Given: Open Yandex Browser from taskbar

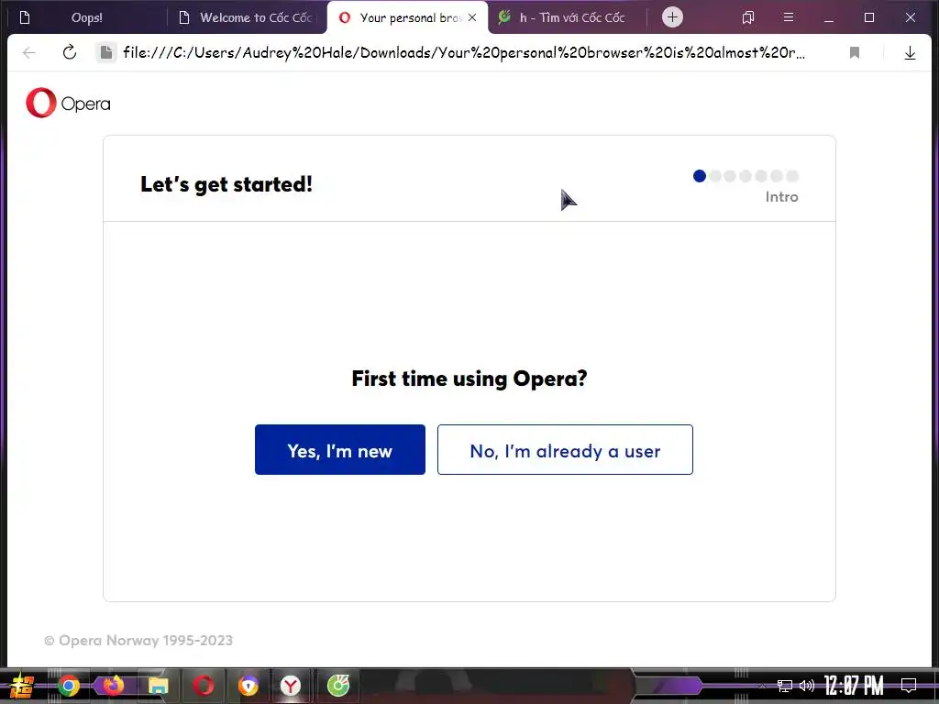Looking at the screenshot, I should 291,686.
